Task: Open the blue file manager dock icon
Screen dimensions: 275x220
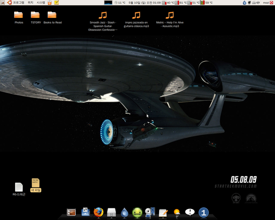Action: pos(86,212)
